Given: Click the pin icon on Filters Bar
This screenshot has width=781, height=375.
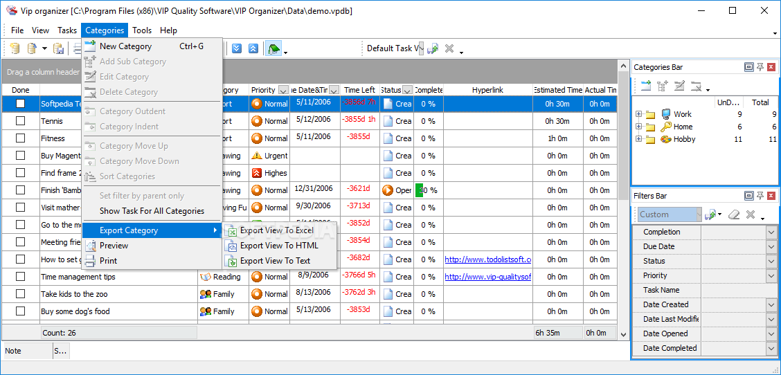Looking at the screenshot, I should click(760, 196).
